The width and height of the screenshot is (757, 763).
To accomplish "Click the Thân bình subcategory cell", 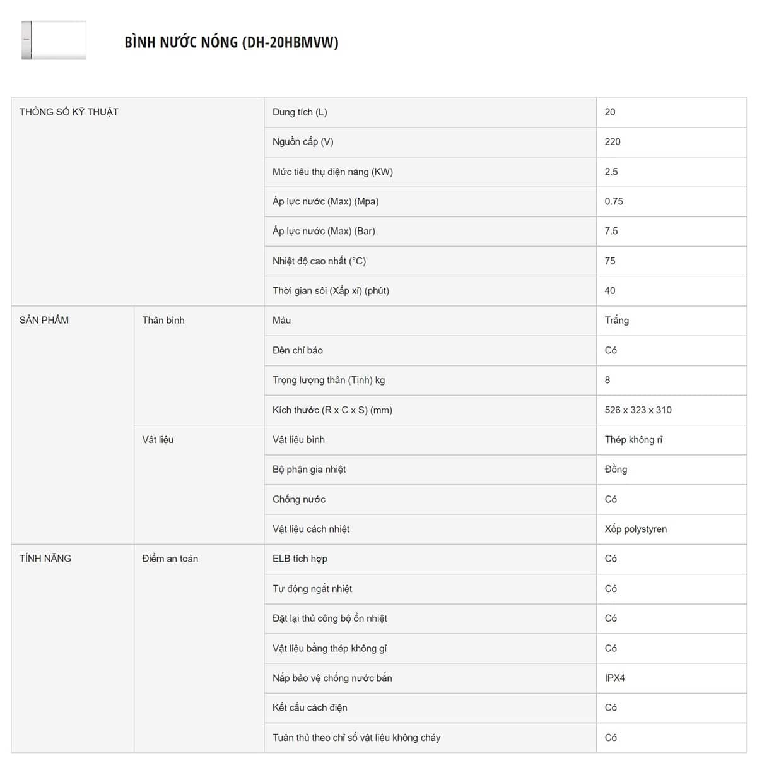I will coord(163,320).
